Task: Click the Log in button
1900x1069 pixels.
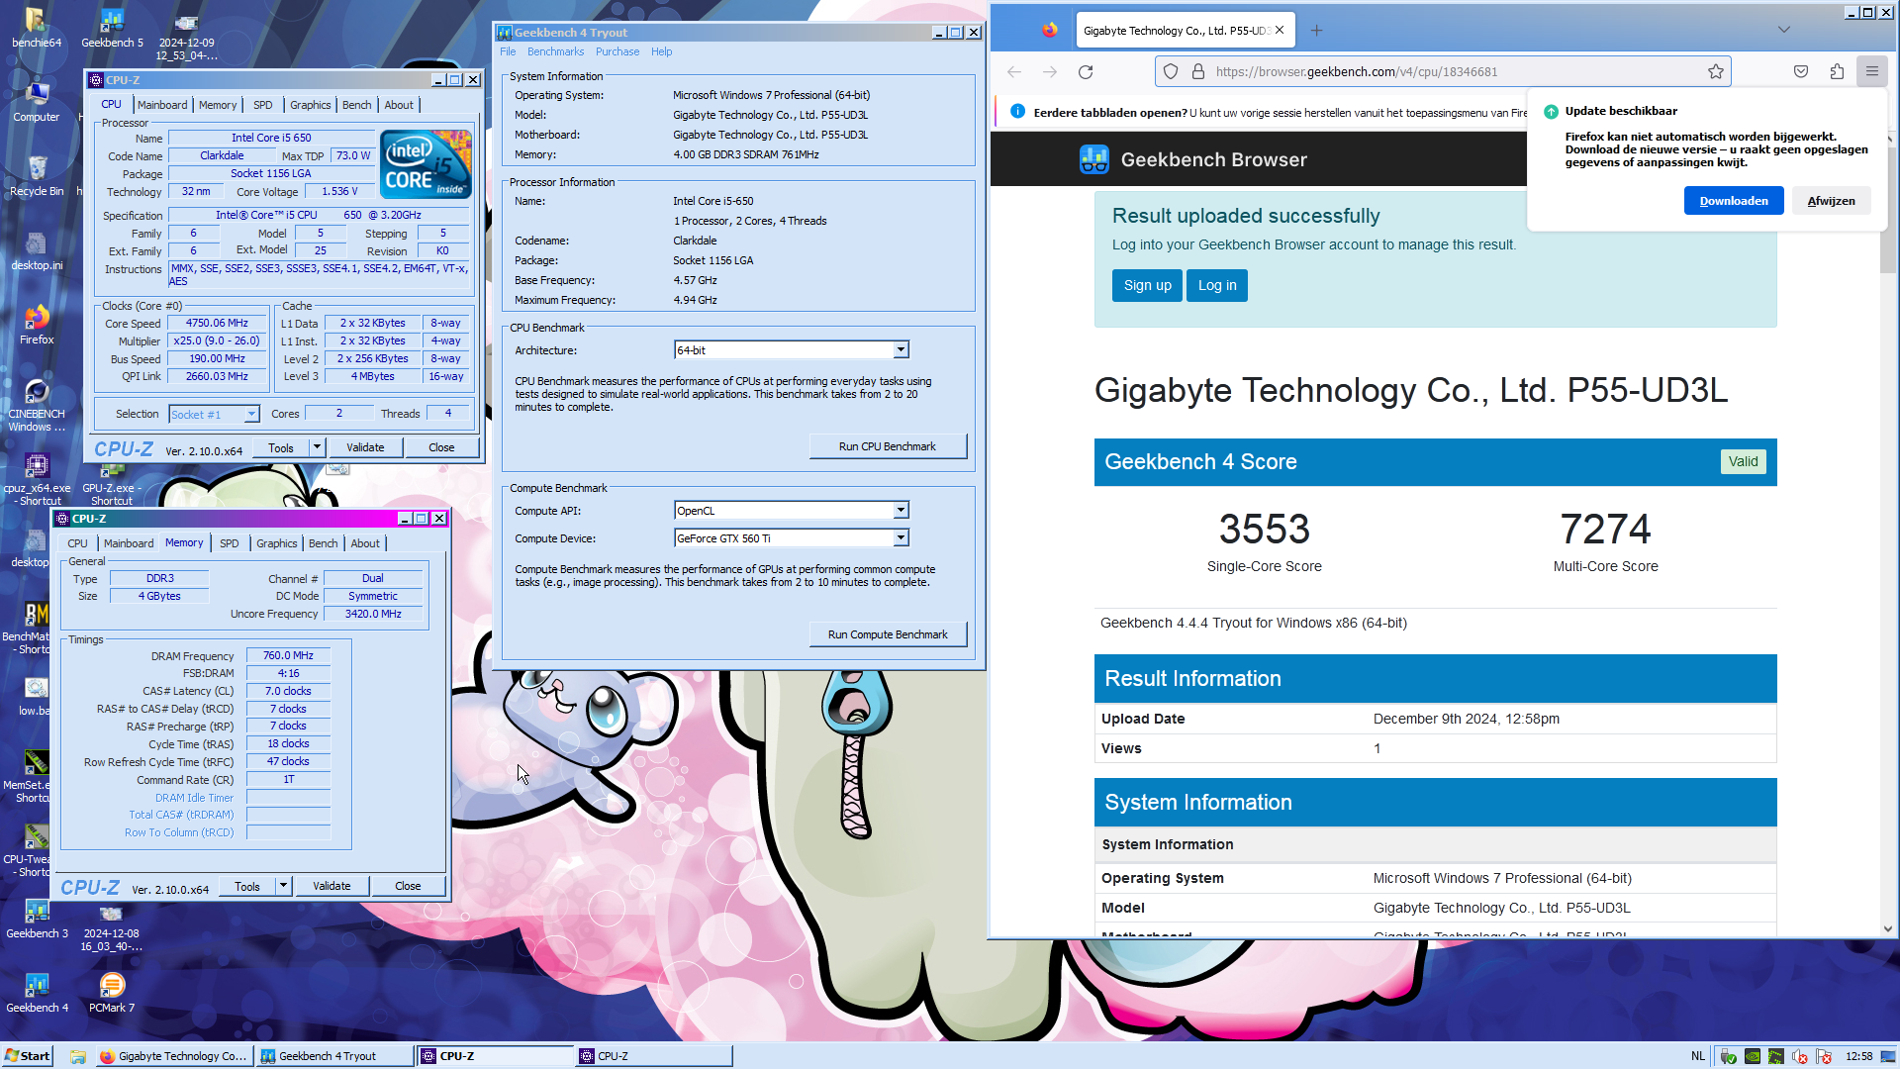Action: (1217, 285)
